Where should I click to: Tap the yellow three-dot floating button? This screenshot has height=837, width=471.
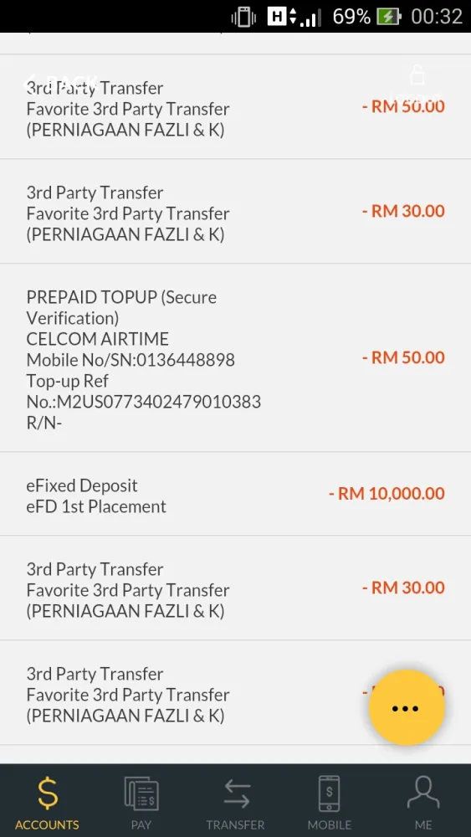[407, 708]
